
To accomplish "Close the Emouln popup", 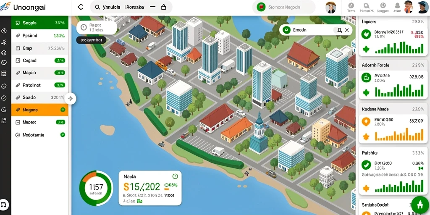I will pyautogui.click(x=347, y=30).
